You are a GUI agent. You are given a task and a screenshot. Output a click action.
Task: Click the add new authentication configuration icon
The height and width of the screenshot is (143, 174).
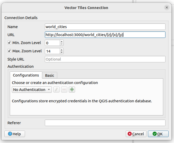72,90
